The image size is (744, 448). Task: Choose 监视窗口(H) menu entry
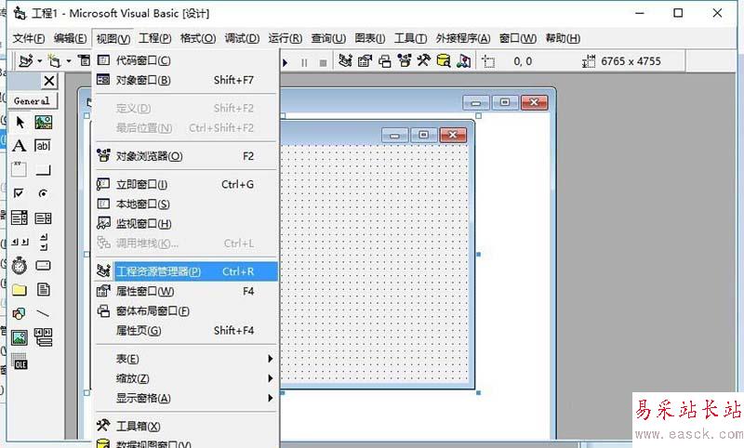[x=186, y=223]
